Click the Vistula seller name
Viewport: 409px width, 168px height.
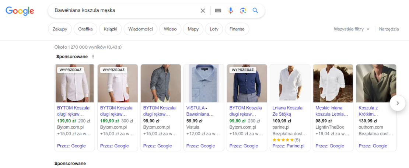click(x=193, y=127)
